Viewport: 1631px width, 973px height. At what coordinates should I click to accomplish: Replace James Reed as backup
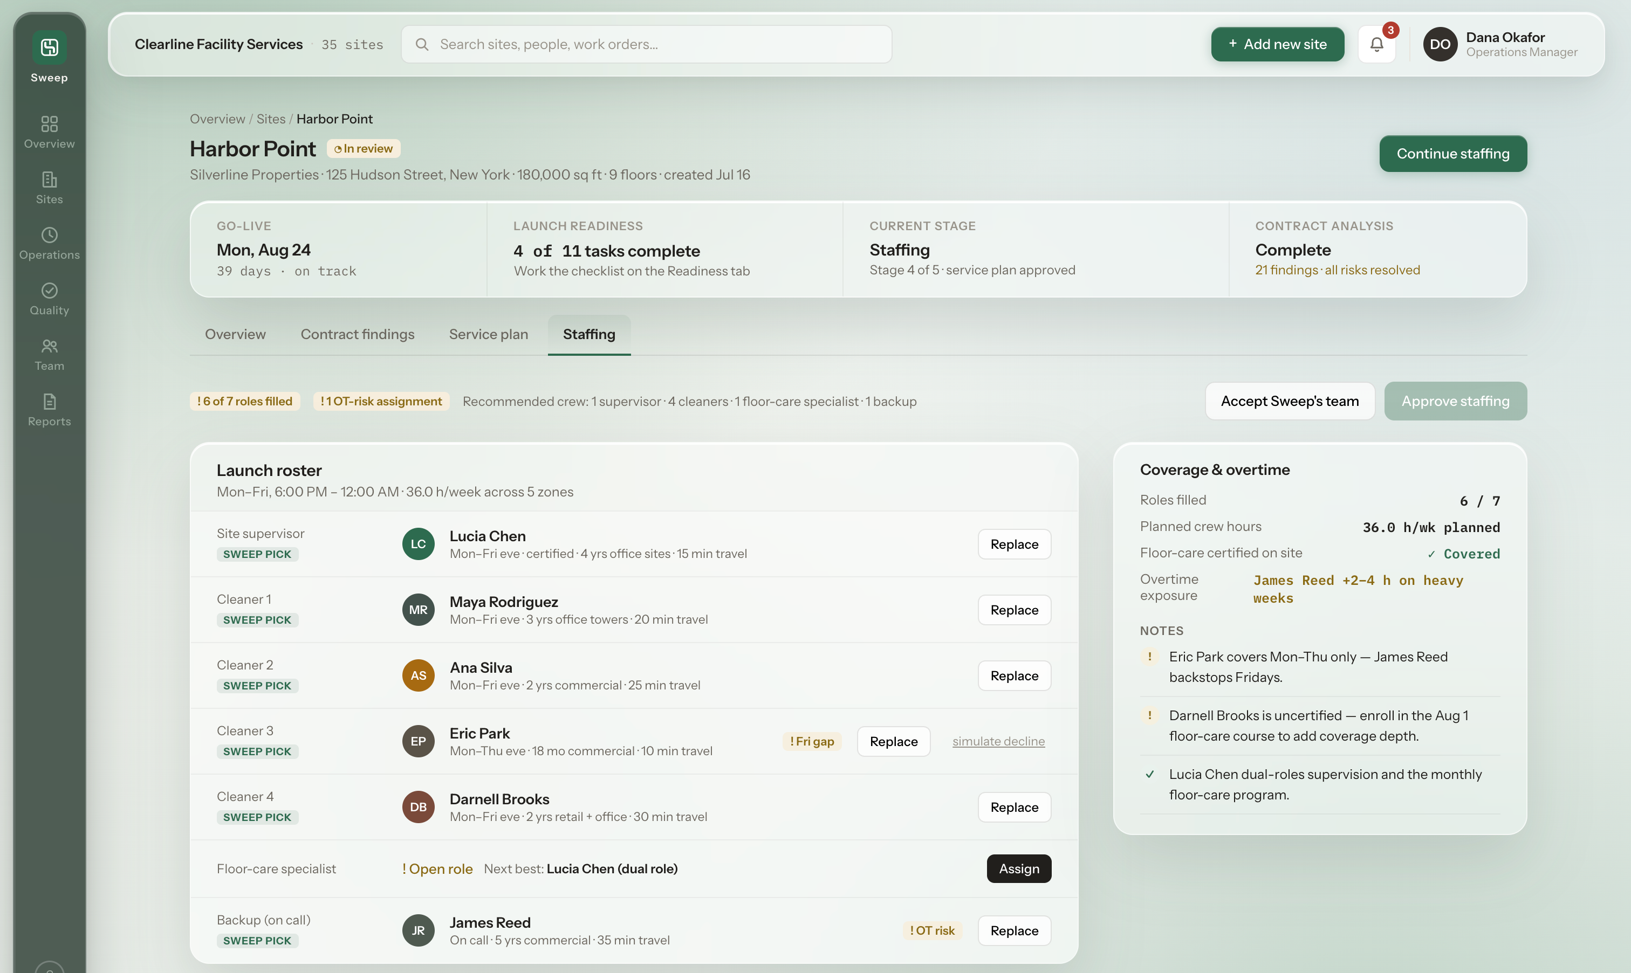click(x=1014, y=930)
